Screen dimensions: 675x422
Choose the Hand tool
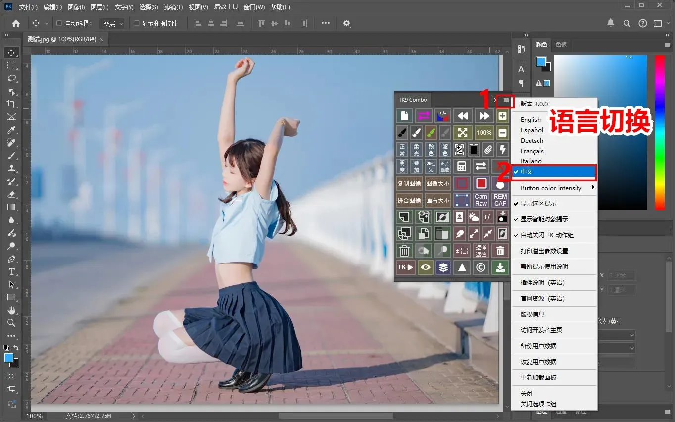[11, 310]
